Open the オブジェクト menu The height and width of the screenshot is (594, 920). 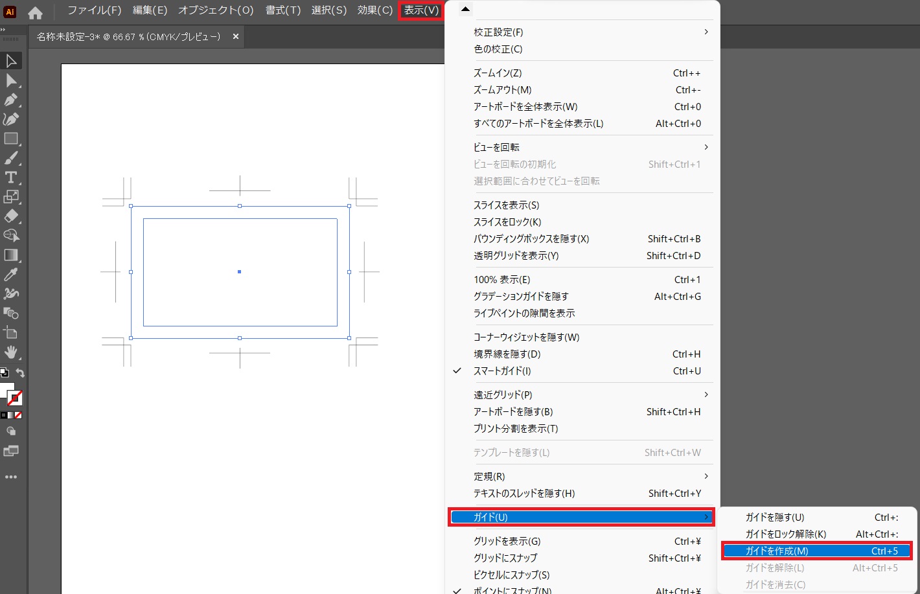[x=216, y=10]
